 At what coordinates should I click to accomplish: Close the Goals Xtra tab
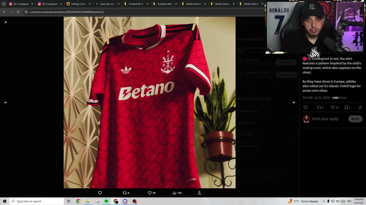coord(118,4)
